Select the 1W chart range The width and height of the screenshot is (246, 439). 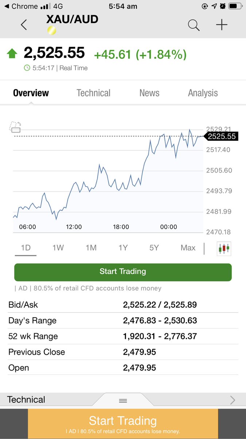tap(58, 248)
